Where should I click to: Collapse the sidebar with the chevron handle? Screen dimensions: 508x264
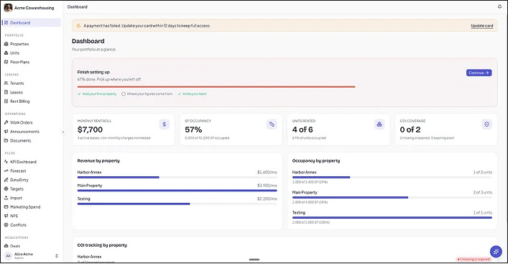(x=63, y=132)
